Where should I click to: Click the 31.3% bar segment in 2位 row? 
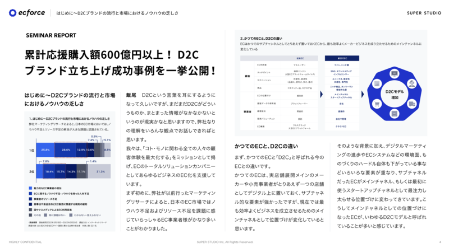(99, 171)
